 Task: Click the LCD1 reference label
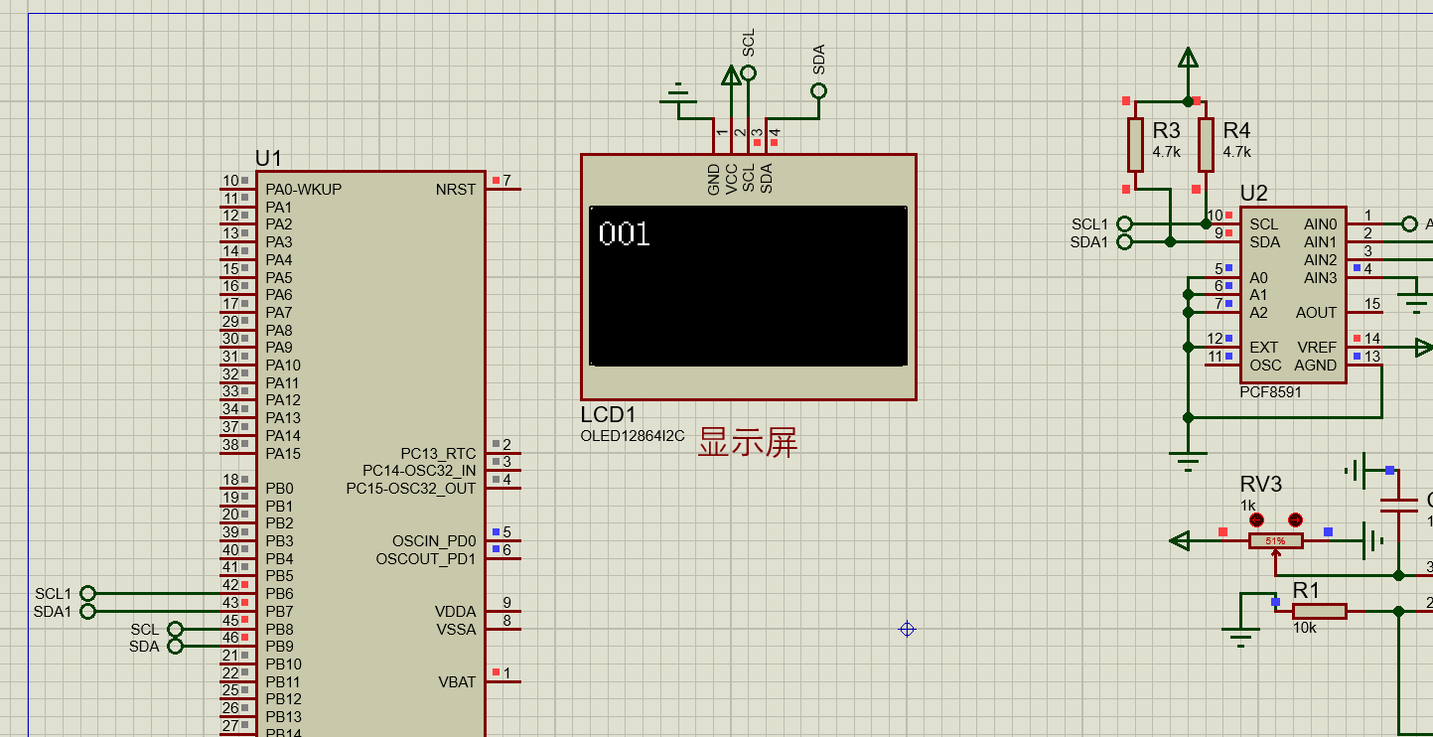(608, 414)
